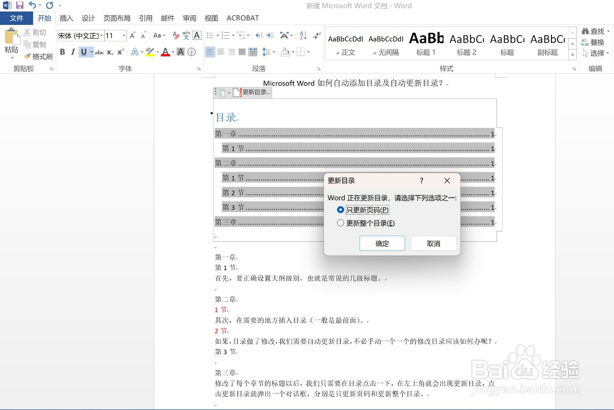
Task: Apply the red font color swatch
Action: tap(165, 52)
